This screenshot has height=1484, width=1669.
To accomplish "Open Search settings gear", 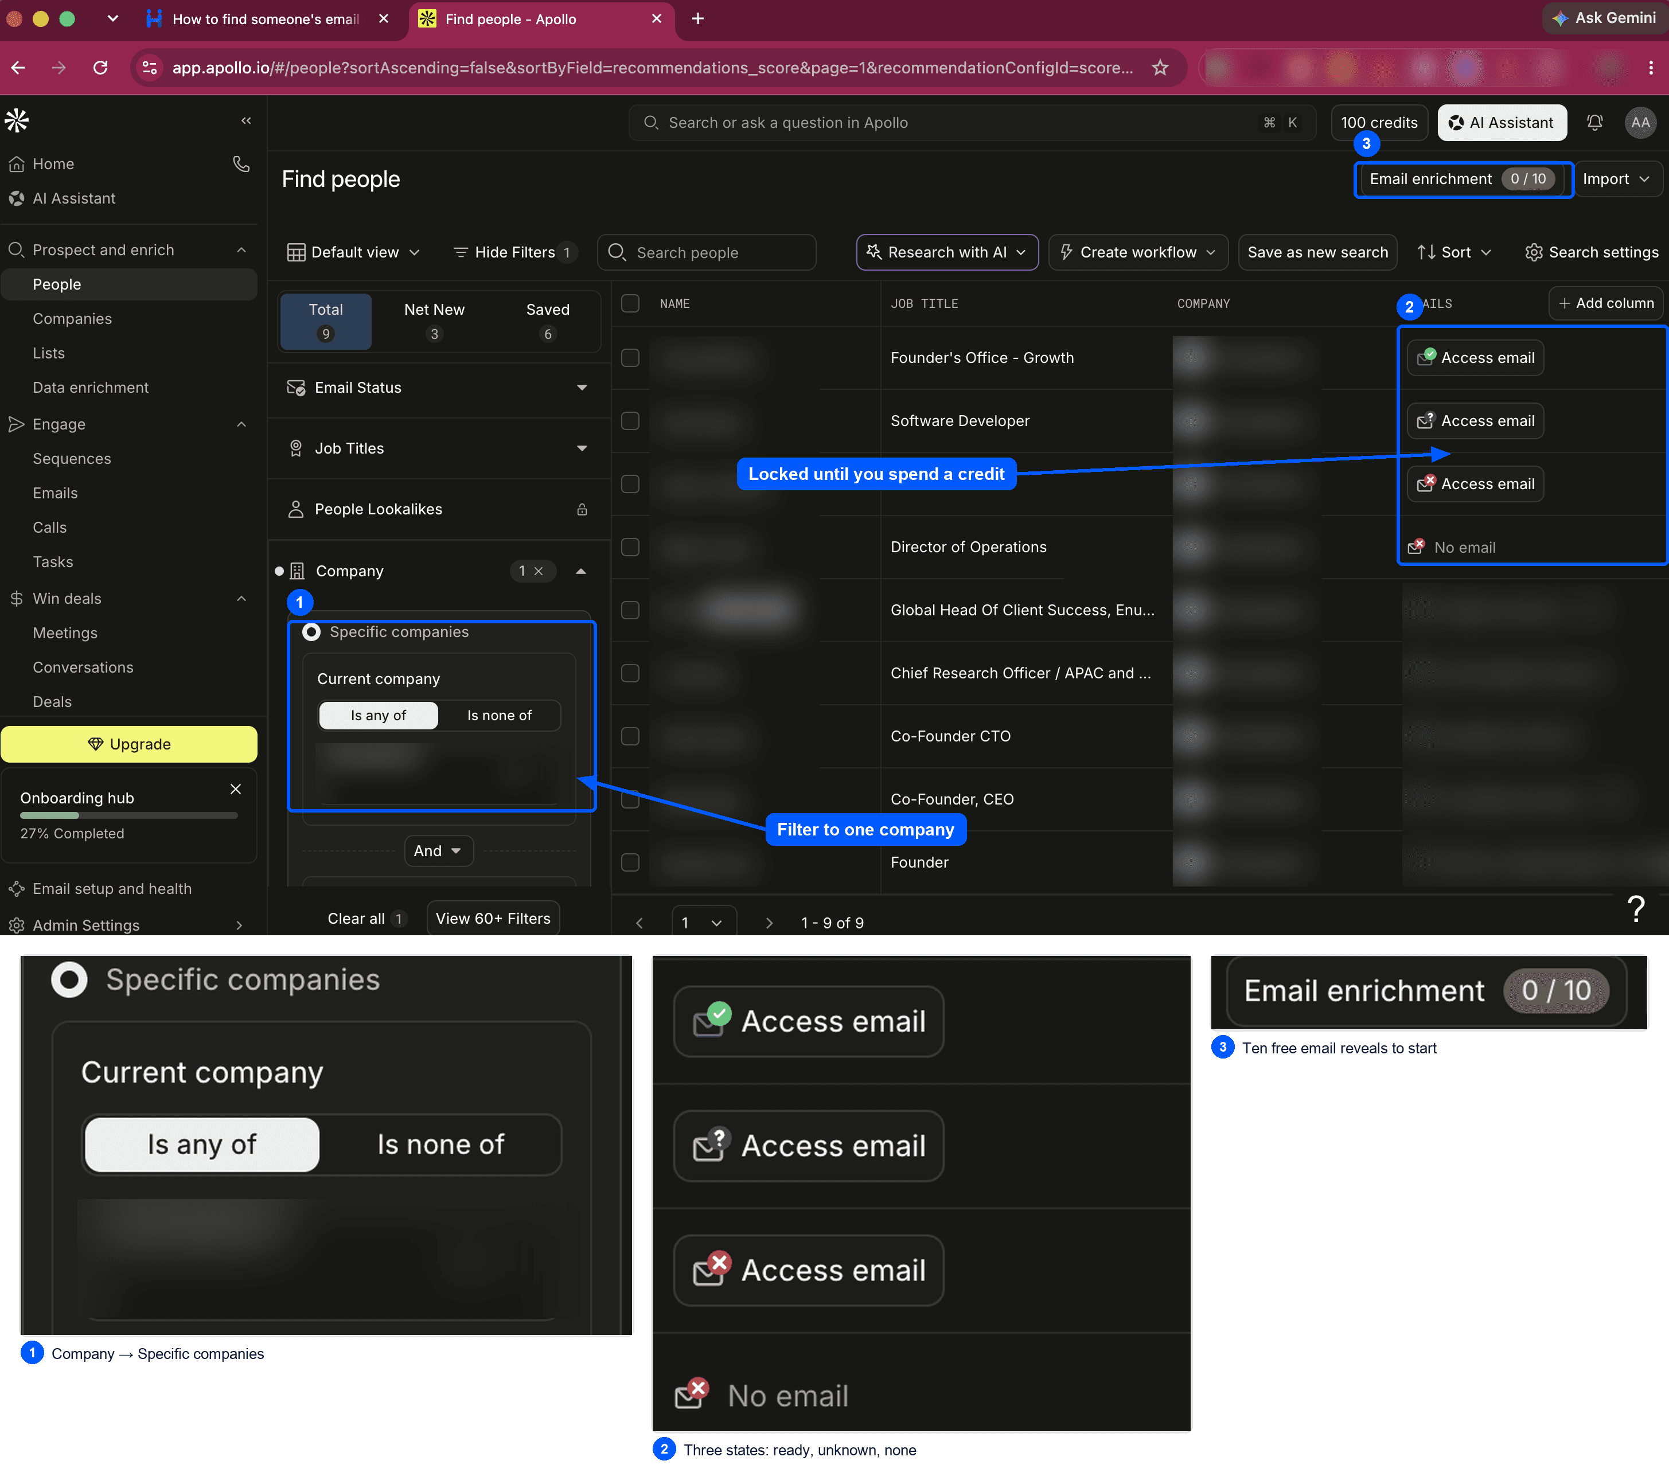I will pyautogui.click(x=1590, y=252).
